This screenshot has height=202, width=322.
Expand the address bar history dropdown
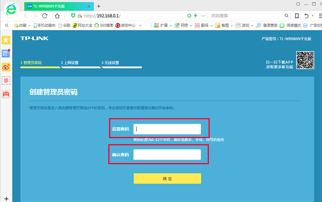tap(203, 16)
